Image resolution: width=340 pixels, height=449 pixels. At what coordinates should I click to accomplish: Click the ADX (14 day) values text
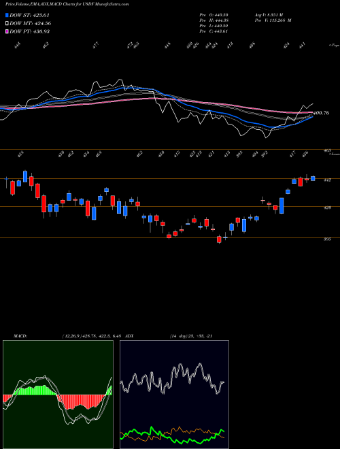(x=190, y=336)
